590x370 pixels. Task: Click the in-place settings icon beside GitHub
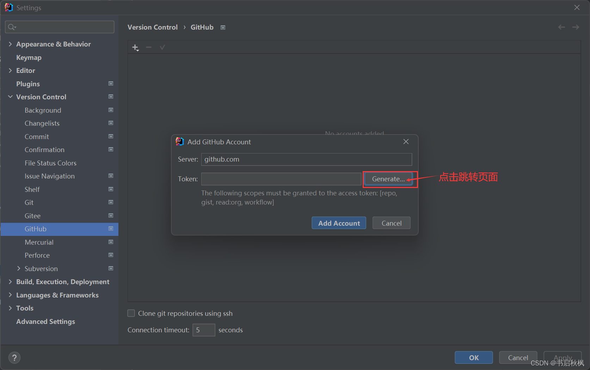tap(223, 27)
